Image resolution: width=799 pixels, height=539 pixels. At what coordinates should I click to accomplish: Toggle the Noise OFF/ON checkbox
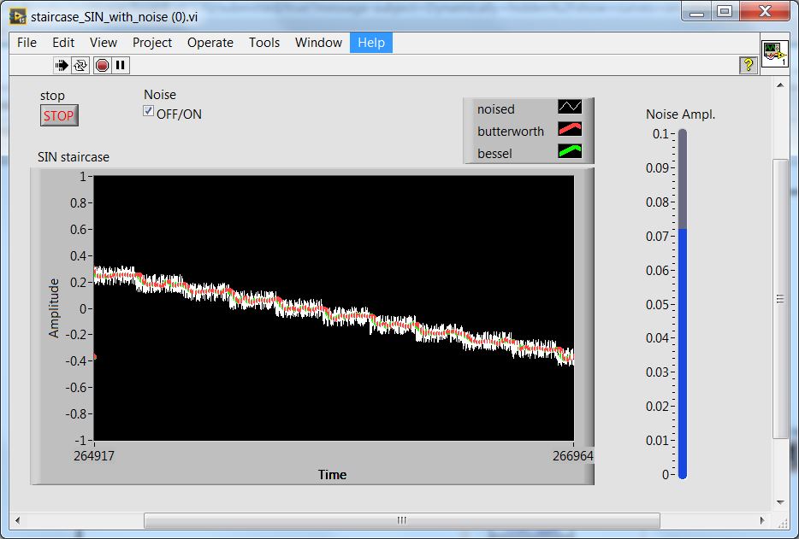point(148,111)
